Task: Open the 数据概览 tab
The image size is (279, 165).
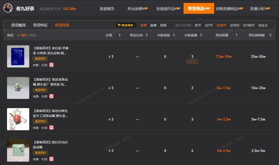Action: 107,9
